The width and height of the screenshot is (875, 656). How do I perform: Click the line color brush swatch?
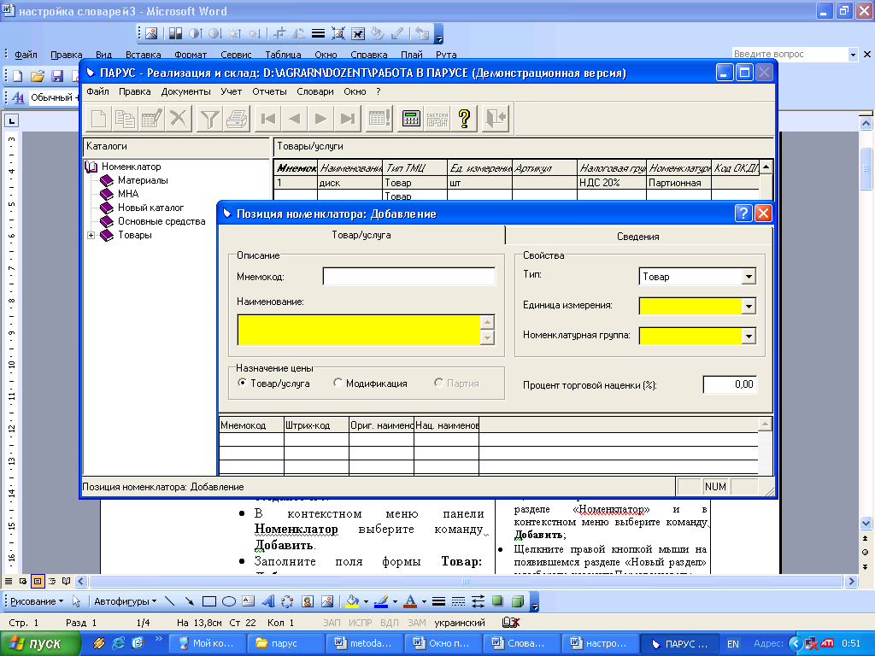point(381,601)
